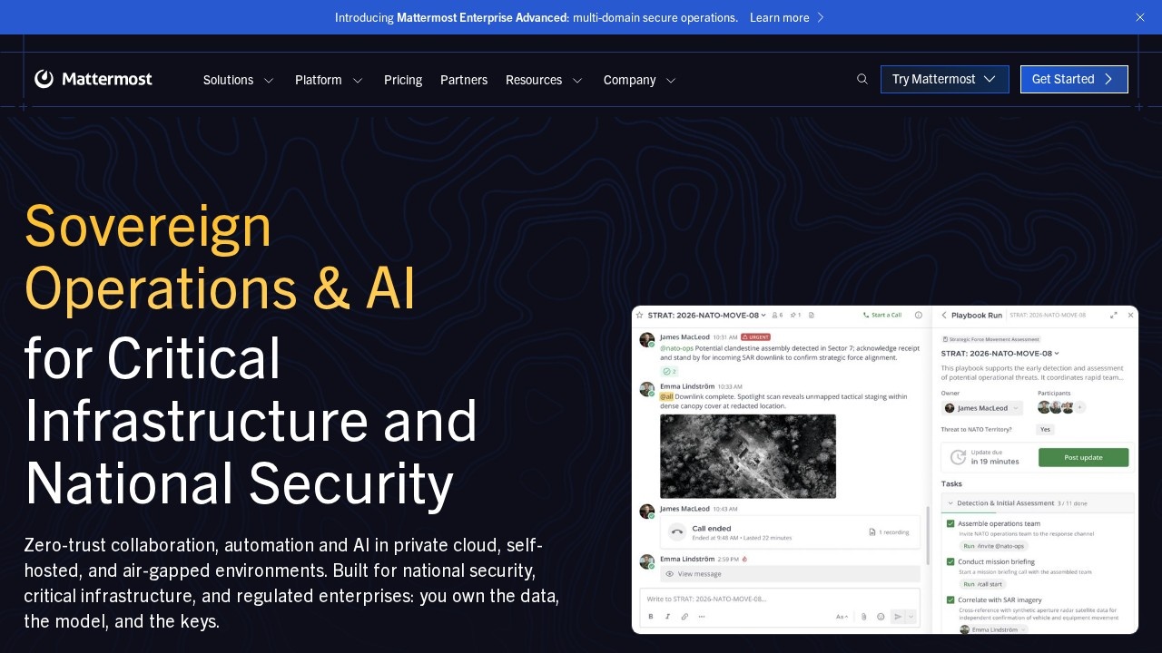Open the Partners page
The width and height of the screenshot is (1162, 653).
point(464,80)
